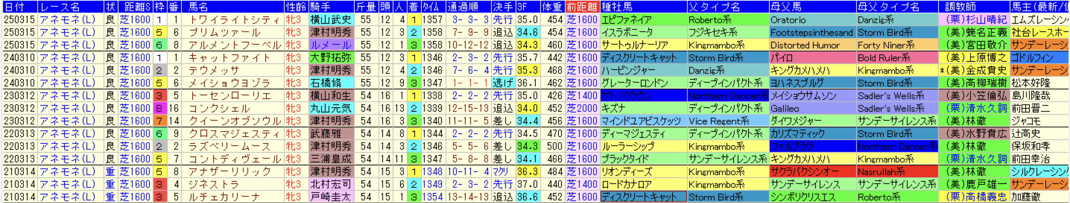The height and width of the screenshot is (203, 1070).
Task: Select horse ルチェカリーナ in last row
Action: click(x=224, y=197)
